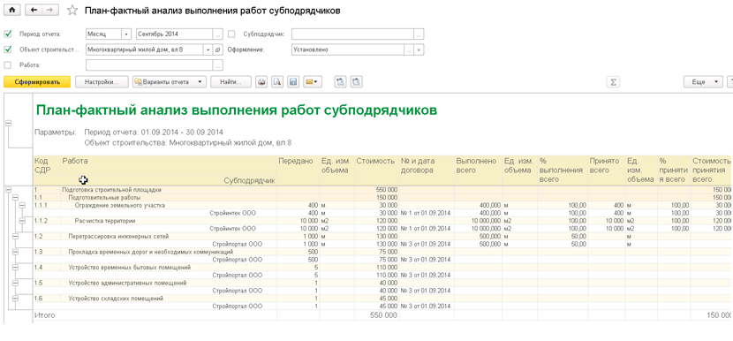The height and width of the screenshot is (341, 733).
Task: Open the Еще menu dropdown
Action: coord(703,82)
